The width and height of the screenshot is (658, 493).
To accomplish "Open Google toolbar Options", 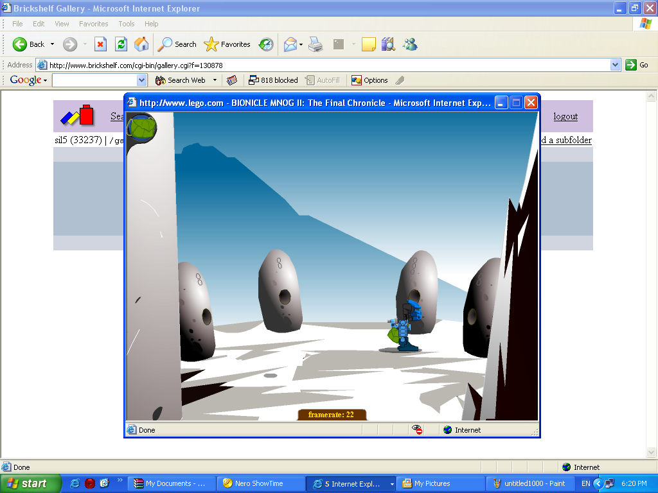I will [x=369, y=80].
